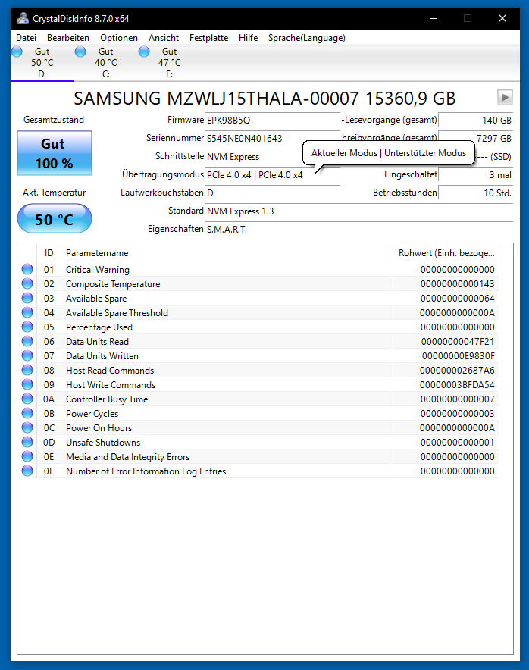529x670 pixels.
Task: Click the Übertragungsmodus field PCIe 4.0 x4
Action: (x=272, y=175)
